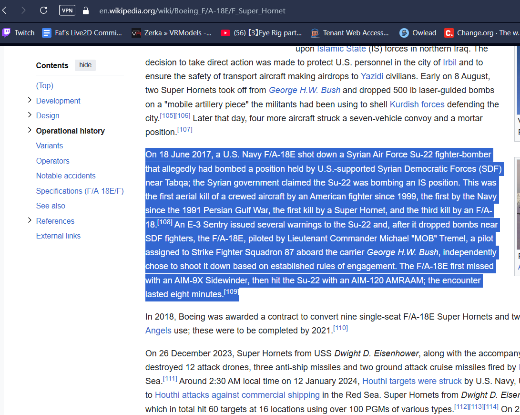
Task: Open the Tenant Web Access bookmark
Action: coord(349,33)
